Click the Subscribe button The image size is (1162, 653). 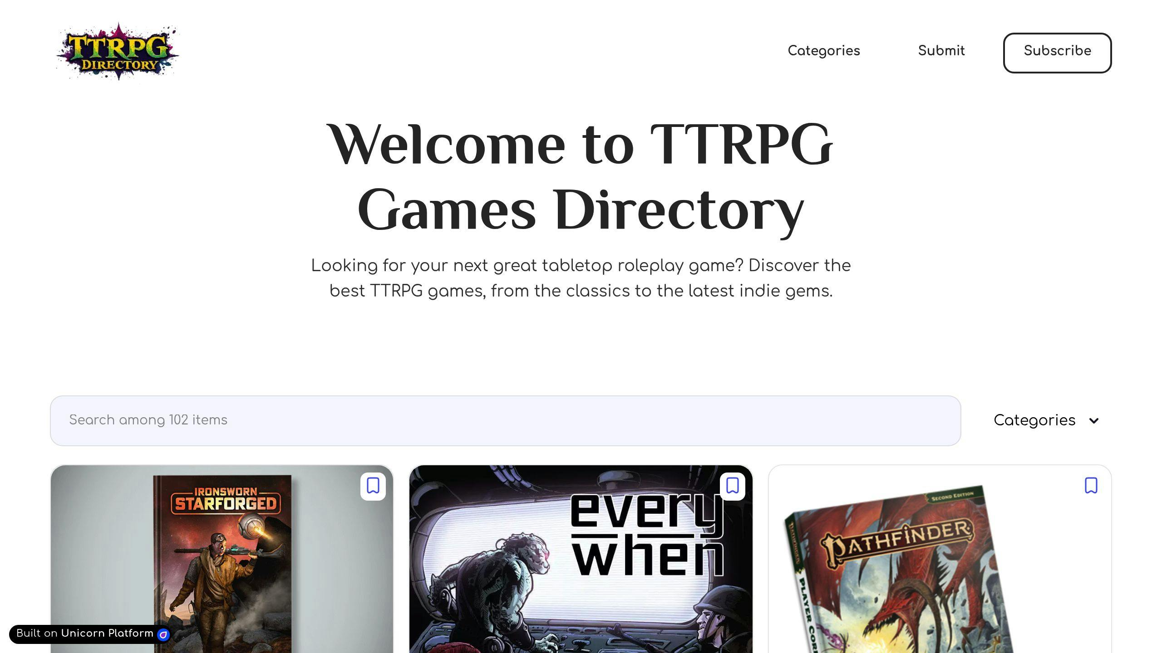[1057, 53]
